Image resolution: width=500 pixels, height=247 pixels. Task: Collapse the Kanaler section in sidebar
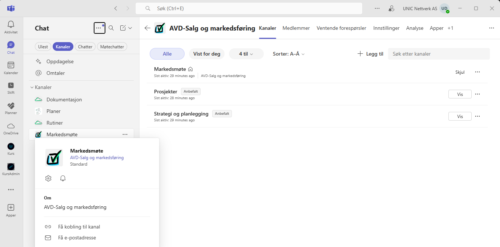[x=32, y=88]
